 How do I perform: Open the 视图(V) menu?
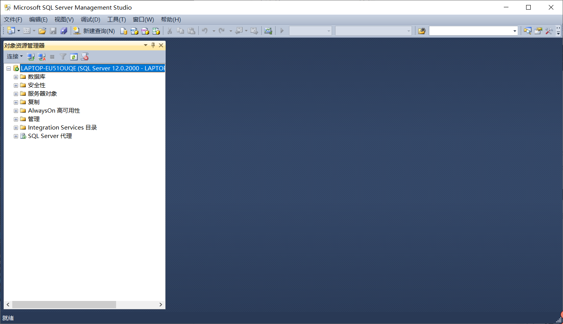tap(64, 20)
